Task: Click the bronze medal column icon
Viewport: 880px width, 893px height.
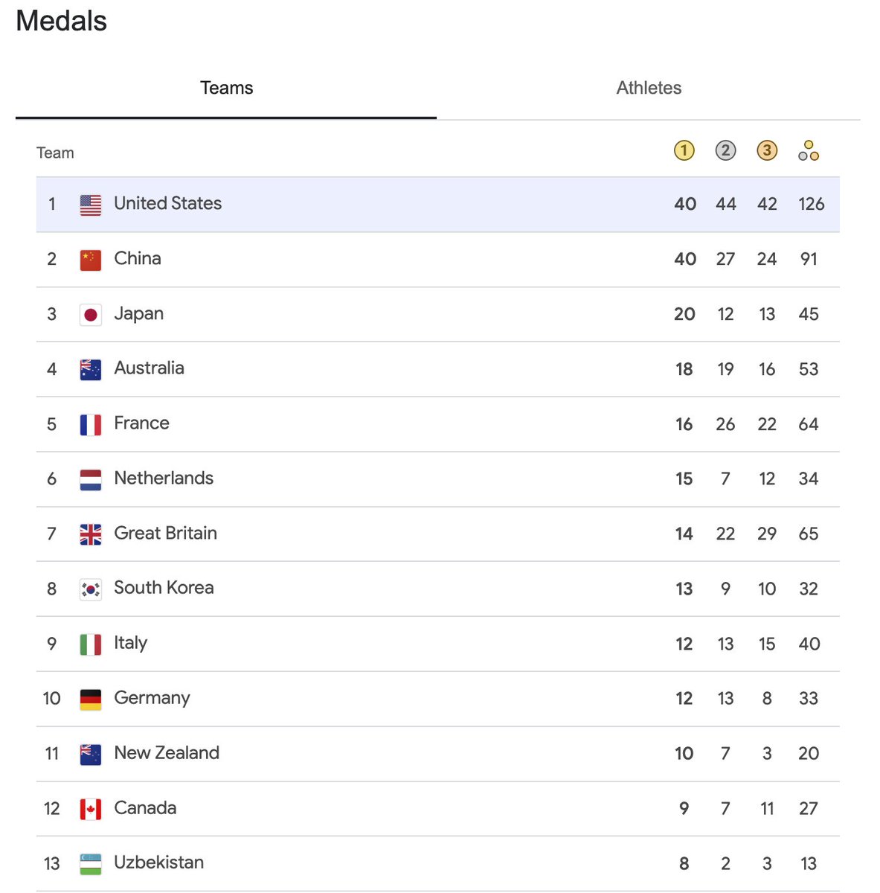Action: [x=767, y=150]
